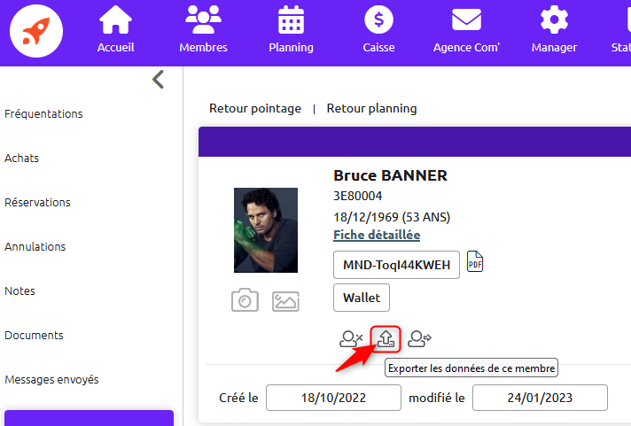Click the PDF download icon
Image resolution: width=631 pixels, height=426 pixels.
(x=475, y=261)
